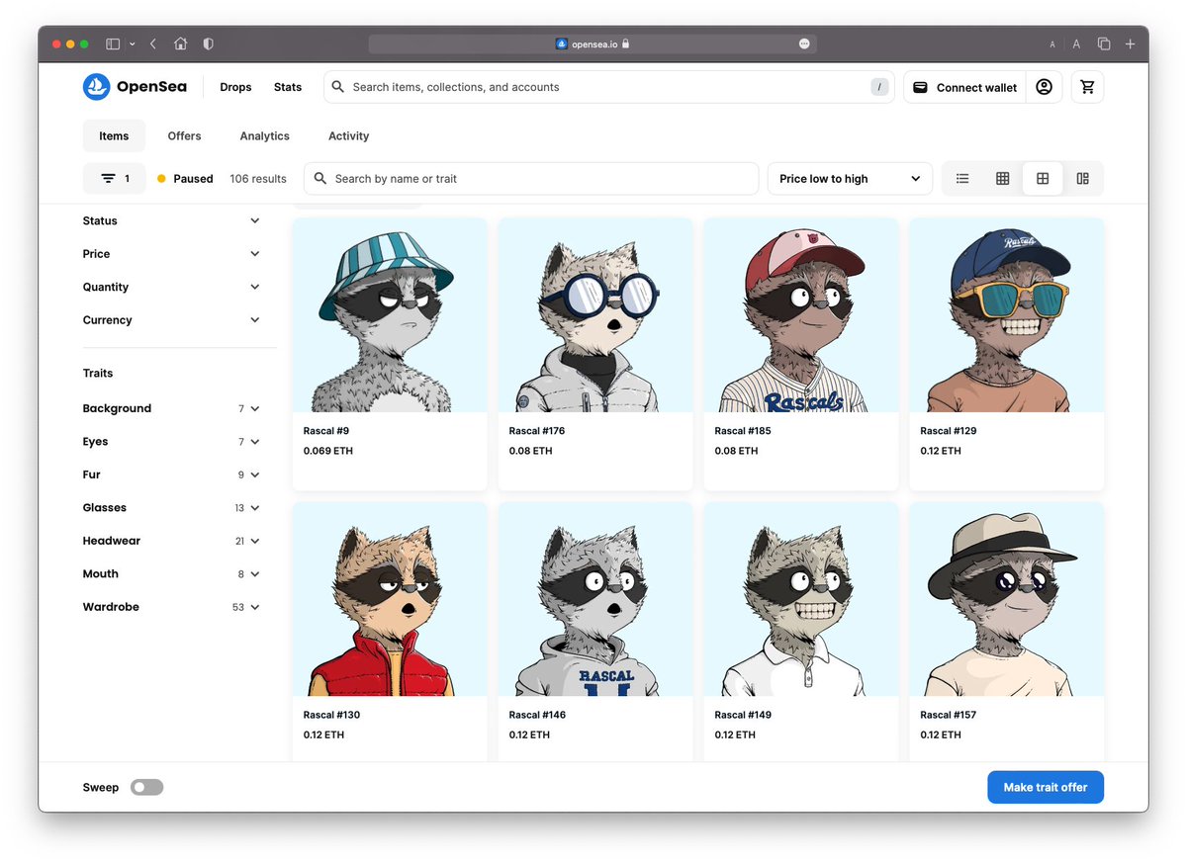Click the magnifier in trait search
This screenshot has height=863, width=1187.
(x=320, y=179)
